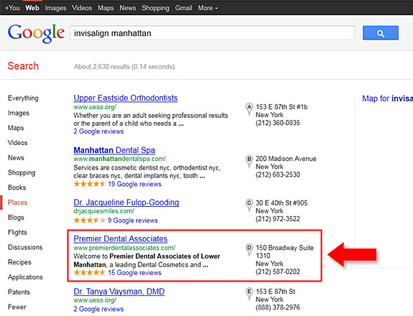View 19 Google reviews link
The width and height of the screenshot is (413, 316).
(134, 184)
